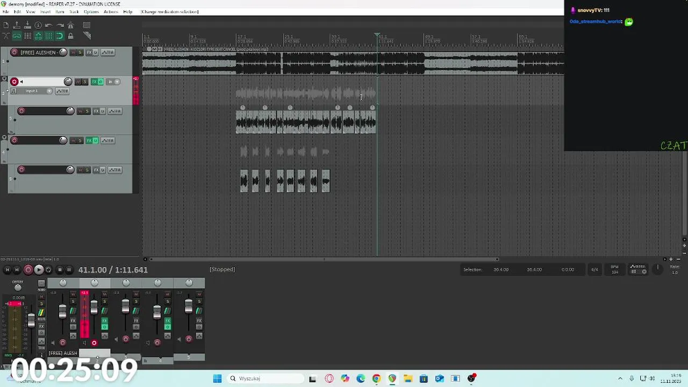The height and width of the screenshot is (387, 688).
Task: Solo track 1 [FREE] ALESHEN
Action: 80,52
